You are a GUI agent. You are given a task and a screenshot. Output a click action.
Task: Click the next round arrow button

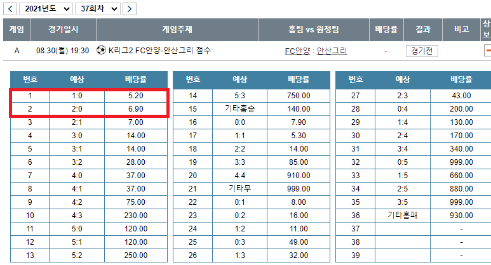(x=130, y=8)
